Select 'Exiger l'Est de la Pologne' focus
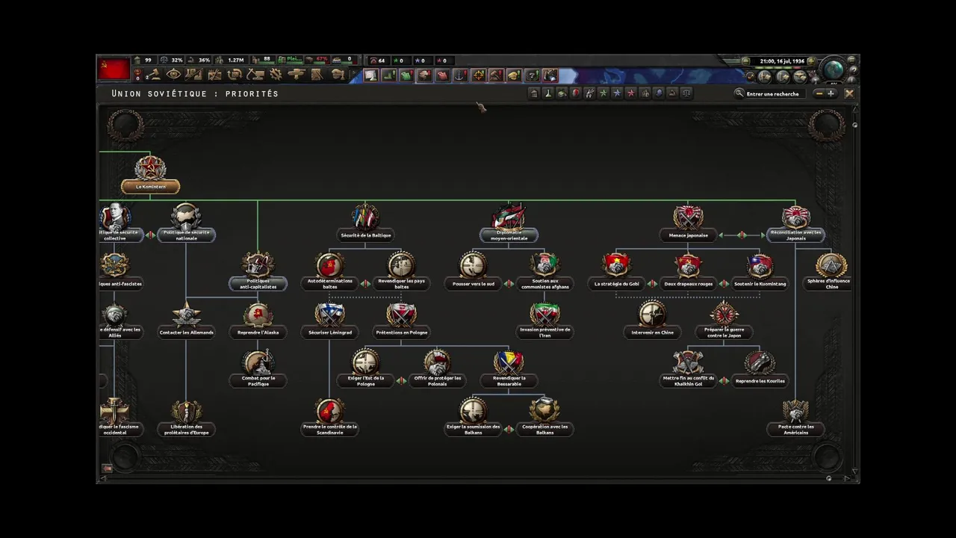This screenshot has width=956, height=538. pyautogui.click(x=366, y=368)
